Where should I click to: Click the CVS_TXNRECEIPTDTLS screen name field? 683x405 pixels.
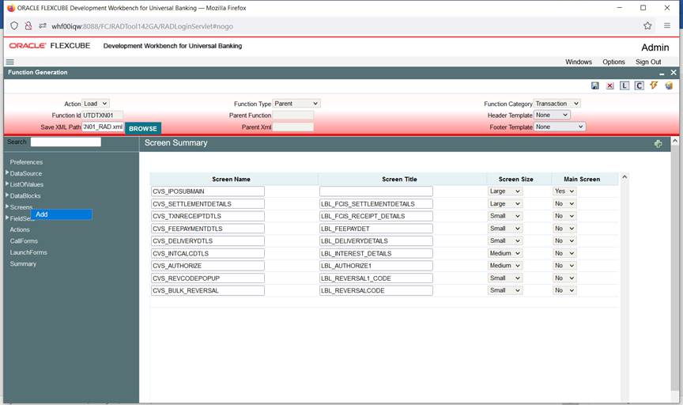208,216
